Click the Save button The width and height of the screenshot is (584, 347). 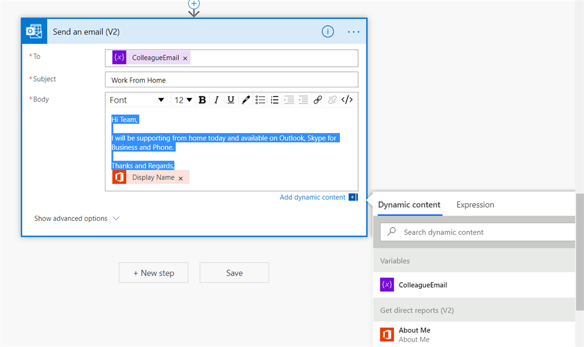point(234,273)
